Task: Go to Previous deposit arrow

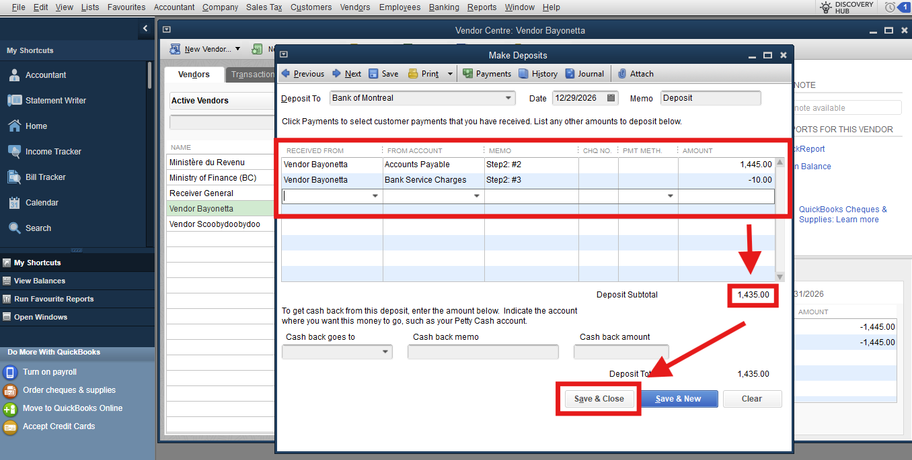Action: point(286,74)
